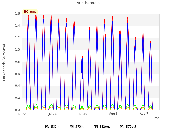The width and height of the screenshot is (176, 132).
Task: Click the 1.4 y-axis tick label
Action: tap(17, 26)
